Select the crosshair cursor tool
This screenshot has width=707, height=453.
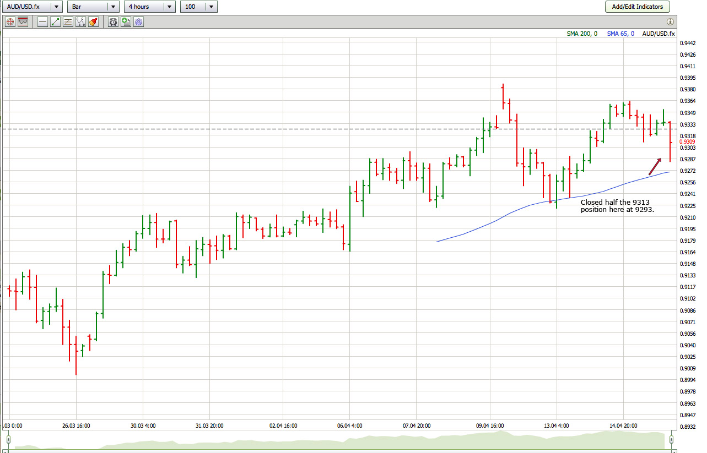9,22
